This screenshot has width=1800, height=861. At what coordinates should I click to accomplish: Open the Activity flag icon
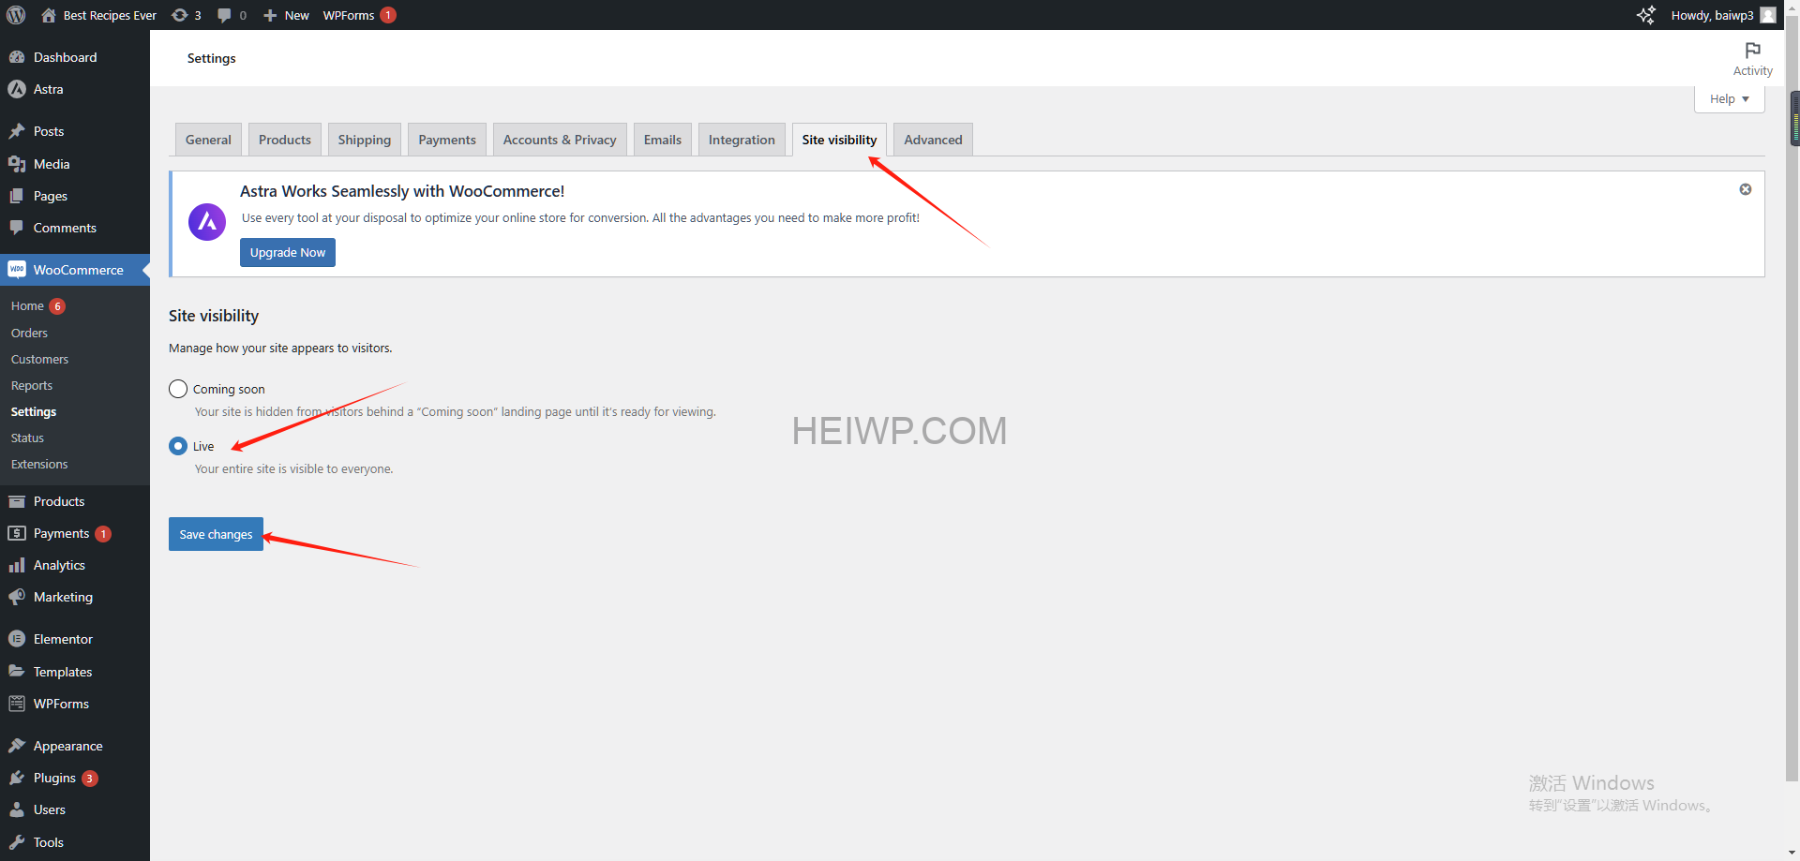coord(1752,51)
